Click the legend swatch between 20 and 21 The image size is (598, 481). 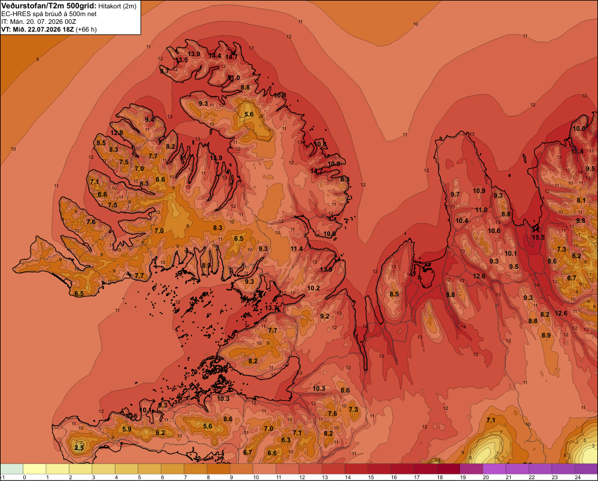tap(495, 468)
